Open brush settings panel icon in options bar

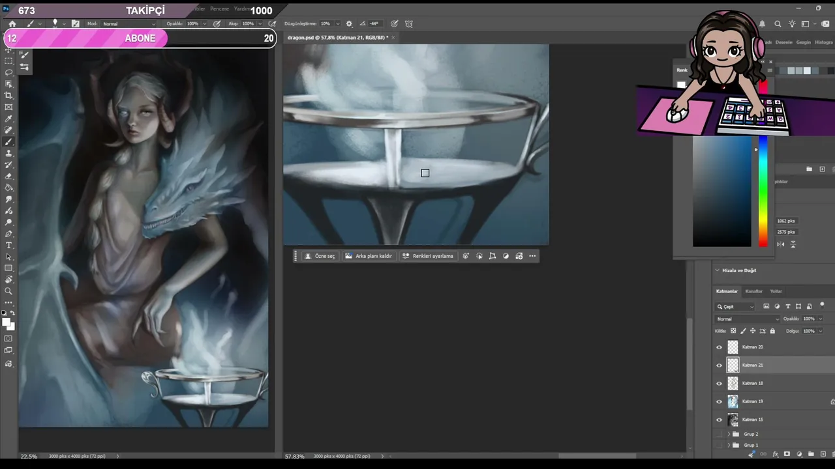click(x=76, y=24)
